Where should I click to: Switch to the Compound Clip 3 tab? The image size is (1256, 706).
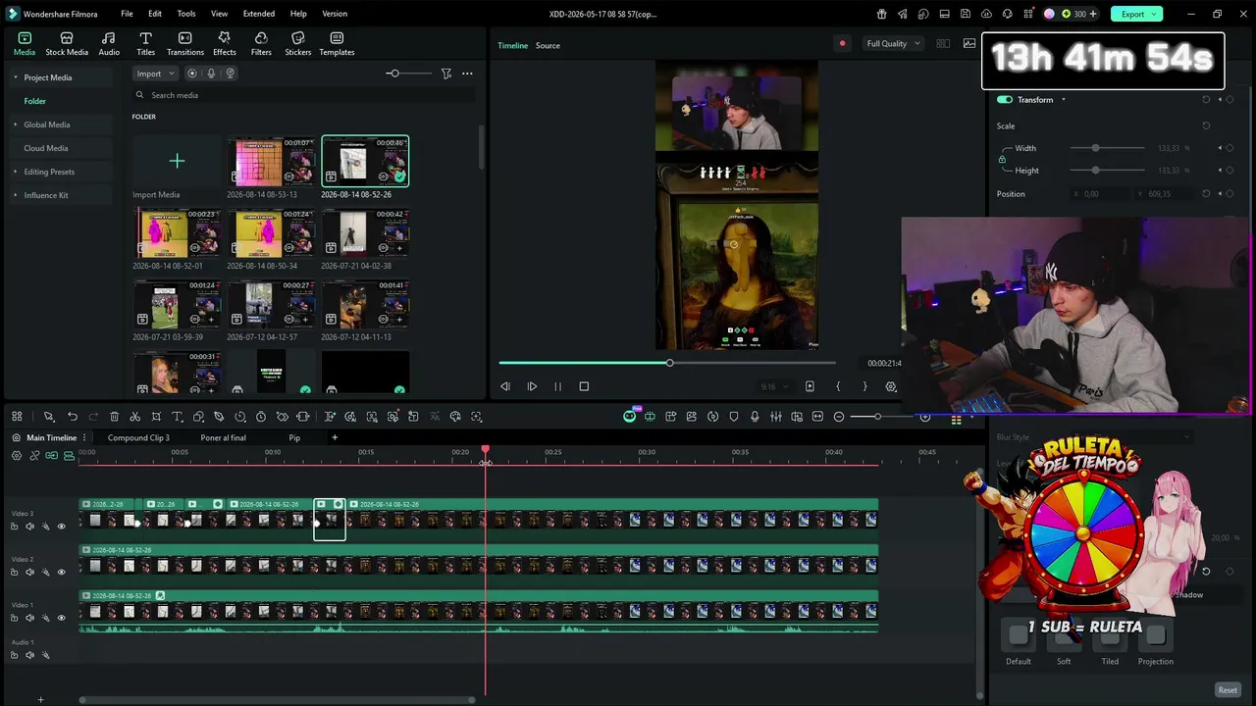click(x=138, y=437)
